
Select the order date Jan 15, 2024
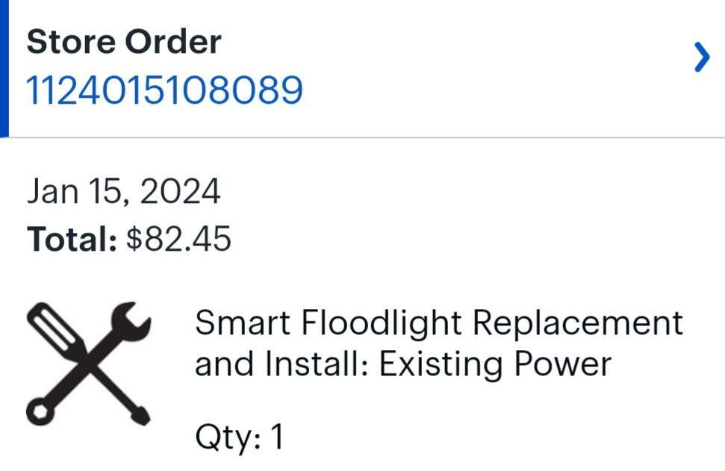tap(124, 192)
